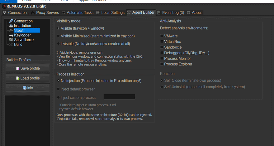The height and width of the screenshot is (146, 274).
Task: Select Visible (trayicon + window) mode
Action: coord(58,28)
